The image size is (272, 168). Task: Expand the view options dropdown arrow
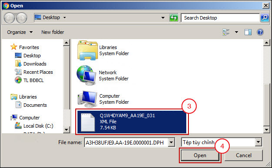pos(236,32)
